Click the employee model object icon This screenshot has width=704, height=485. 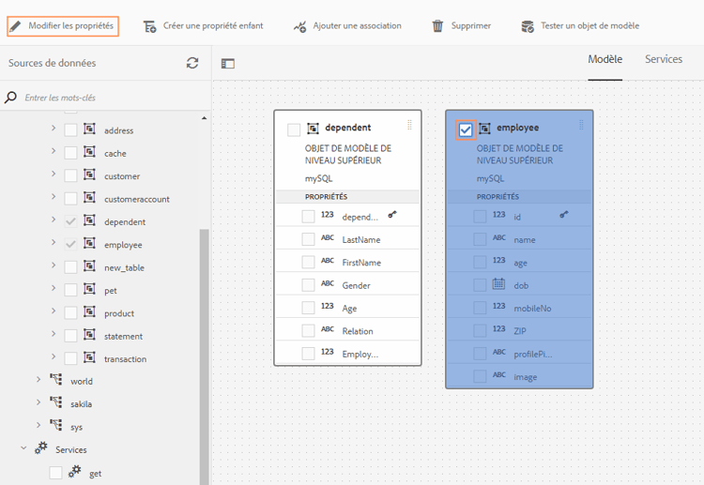484,129
